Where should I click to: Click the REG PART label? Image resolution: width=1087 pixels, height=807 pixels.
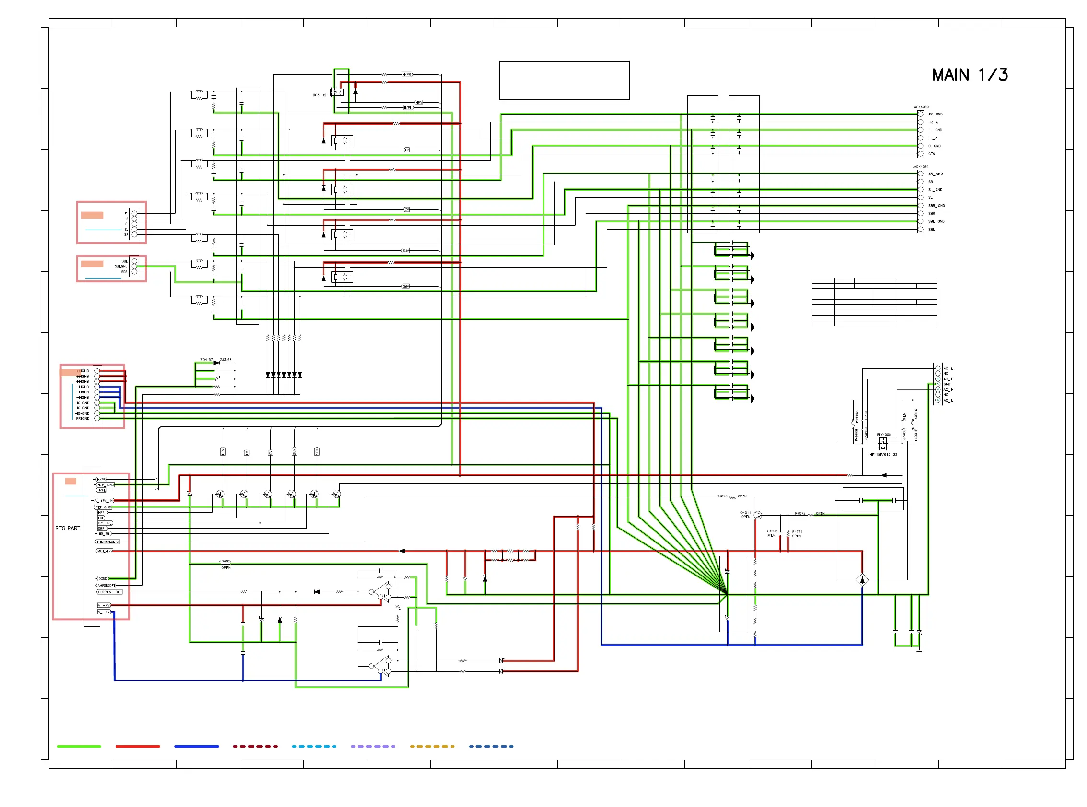[x=68, y=528]
